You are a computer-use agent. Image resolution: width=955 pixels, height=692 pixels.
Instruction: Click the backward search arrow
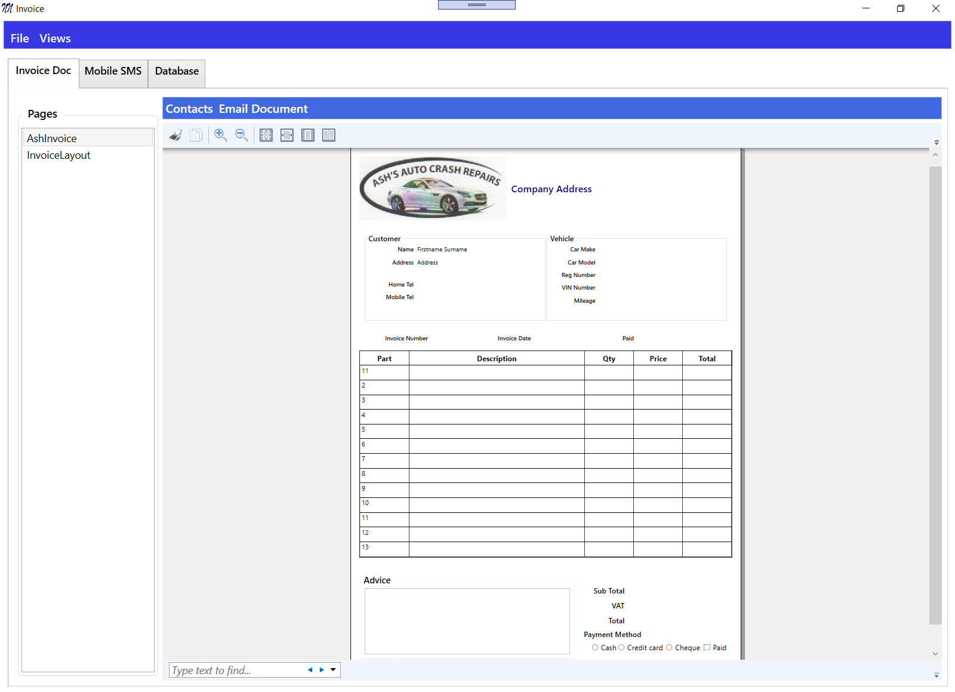[x=310, y=670]
